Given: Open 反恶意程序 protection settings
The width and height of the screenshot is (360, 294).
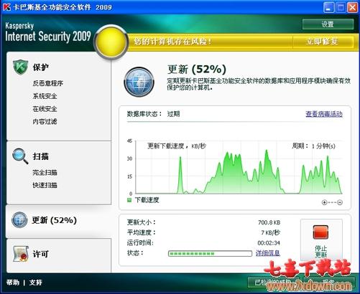Looking at the screenshot, I should 48,83.
